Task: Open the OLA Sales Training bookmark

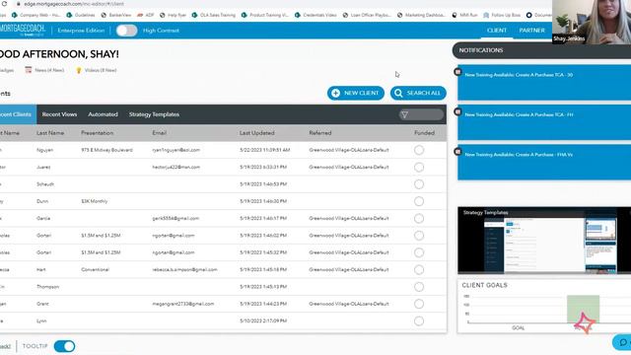Action: pyautogui.click(x=214, y=15)
